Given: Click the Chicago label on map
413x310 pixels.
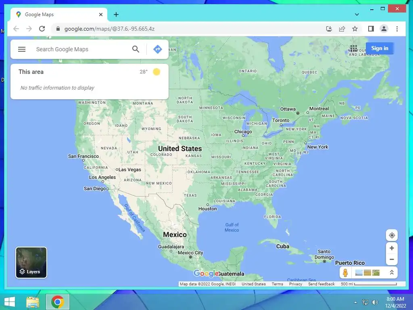Looking at the screenshot, I should point(243,132).
